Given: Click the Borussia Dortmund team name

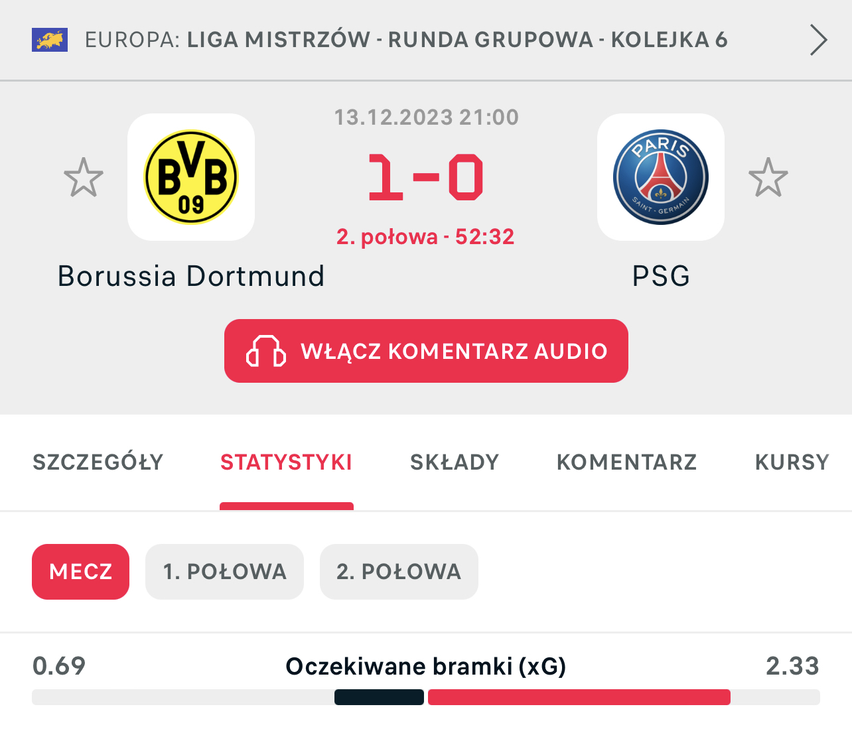Looking at the screenshot, I should click(x=191, y=276).
